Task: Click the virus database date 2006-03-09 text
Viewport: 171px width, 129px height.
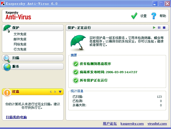Action: (122, 72)
